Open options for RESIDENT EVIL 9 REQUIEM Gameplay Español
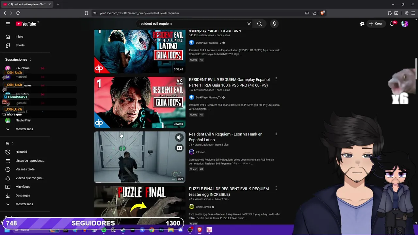This screenshot has height=235, width=418. (x=276, y=79)
